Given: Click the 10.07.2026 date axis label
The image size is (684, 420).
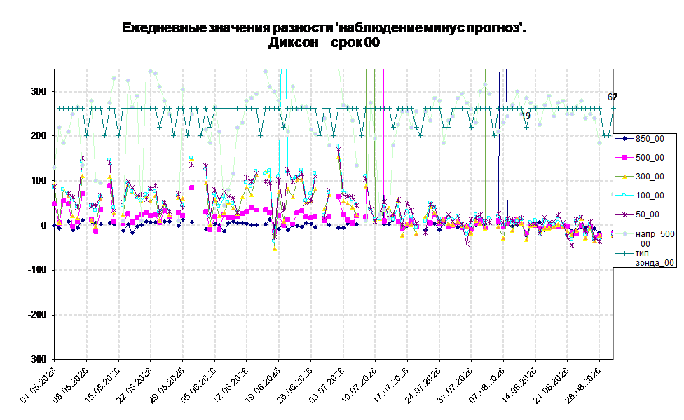Looking at the screenshot, I should [x=360, y=386].
